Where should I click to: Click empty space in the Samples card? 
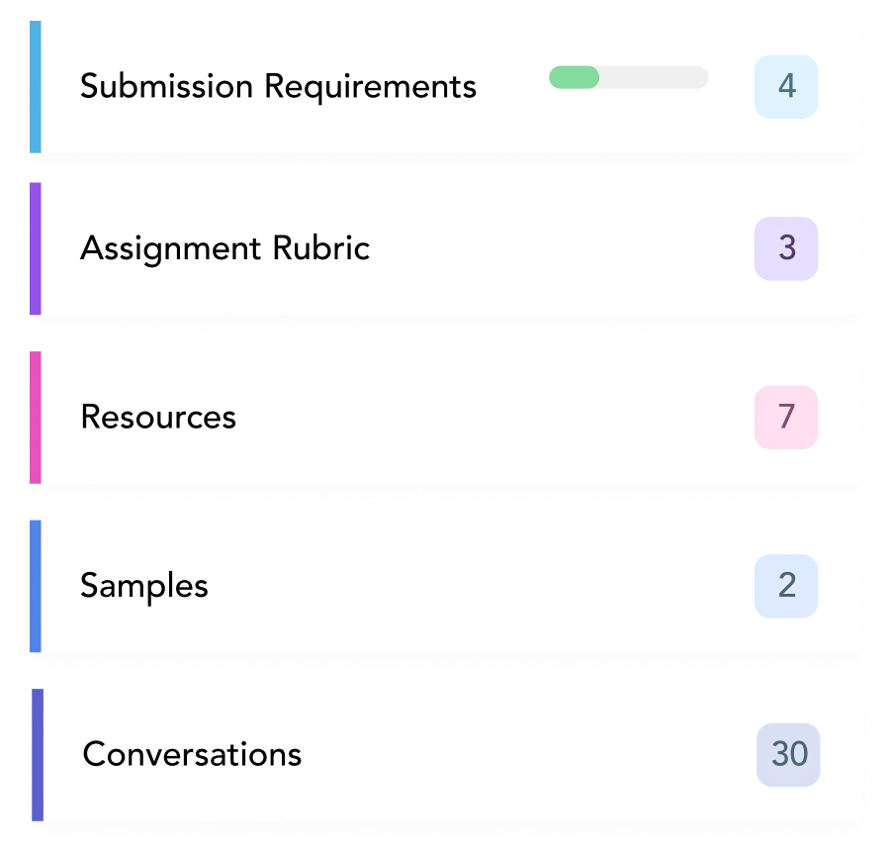coord(478,586)
